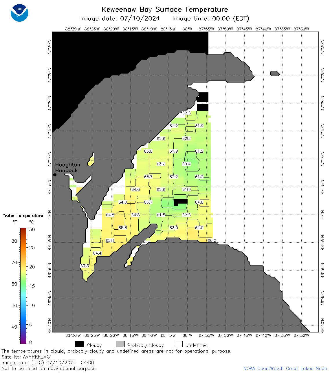Image resolution: width=330 pixels, height=373 pixels.
Task: Click the 60.4 temperature contour label
Action: (x=186, y=164)
